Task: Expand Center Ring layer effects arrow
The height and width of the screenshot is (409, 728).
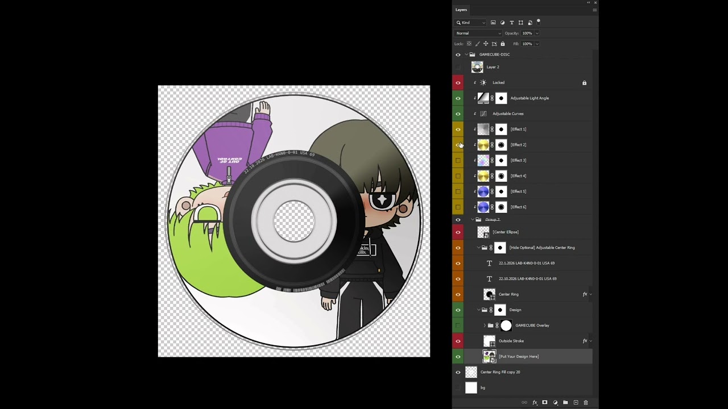Action: [x=590, y=294]
